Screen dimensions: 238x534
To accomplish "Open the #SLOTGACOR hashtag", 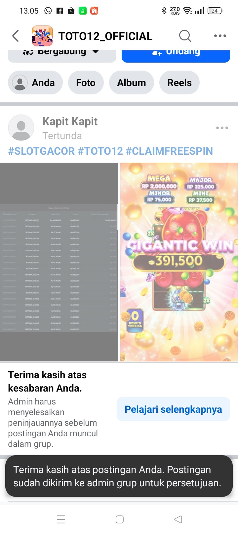I will point(41,151).
